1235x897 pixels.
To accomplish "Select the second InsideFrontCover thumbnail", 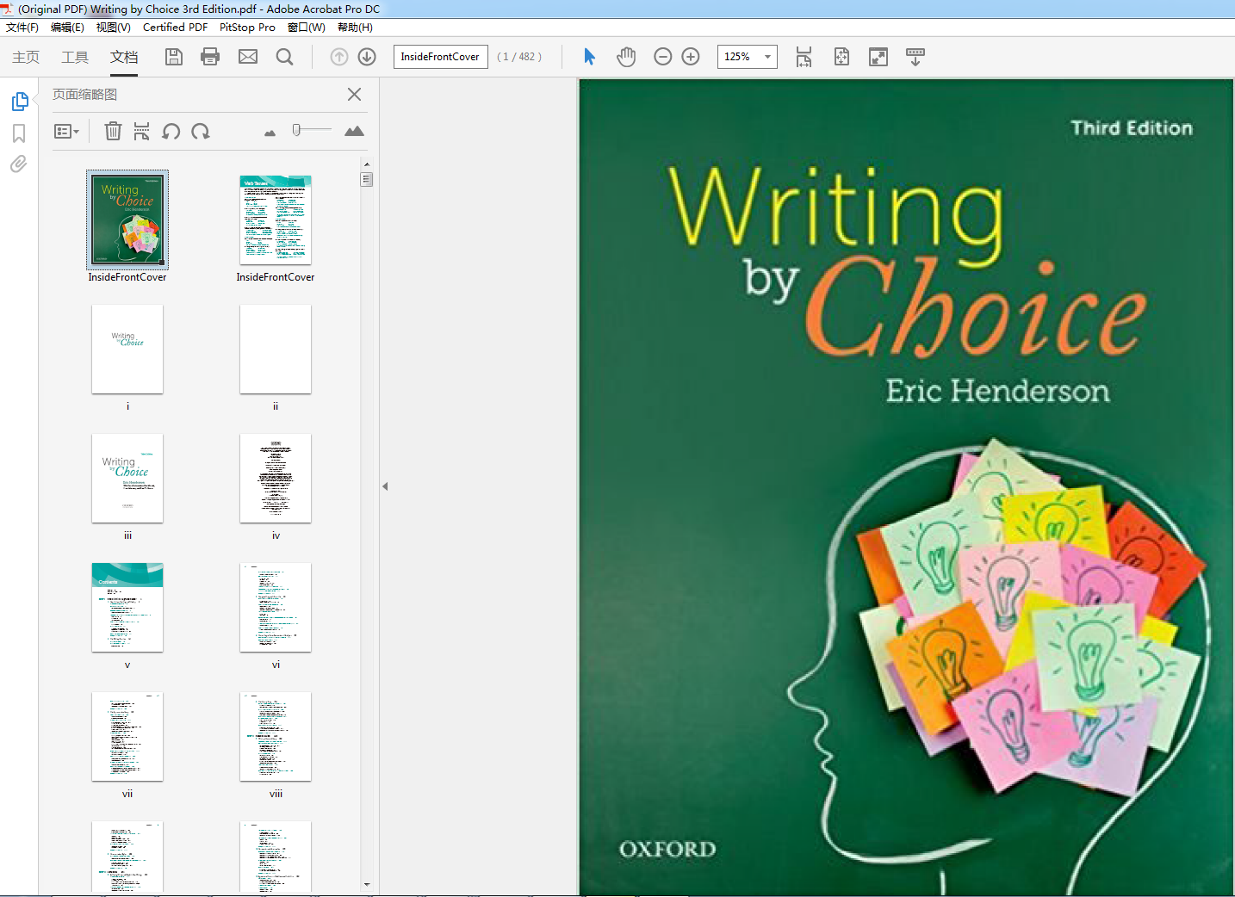I will click(276, 220).
